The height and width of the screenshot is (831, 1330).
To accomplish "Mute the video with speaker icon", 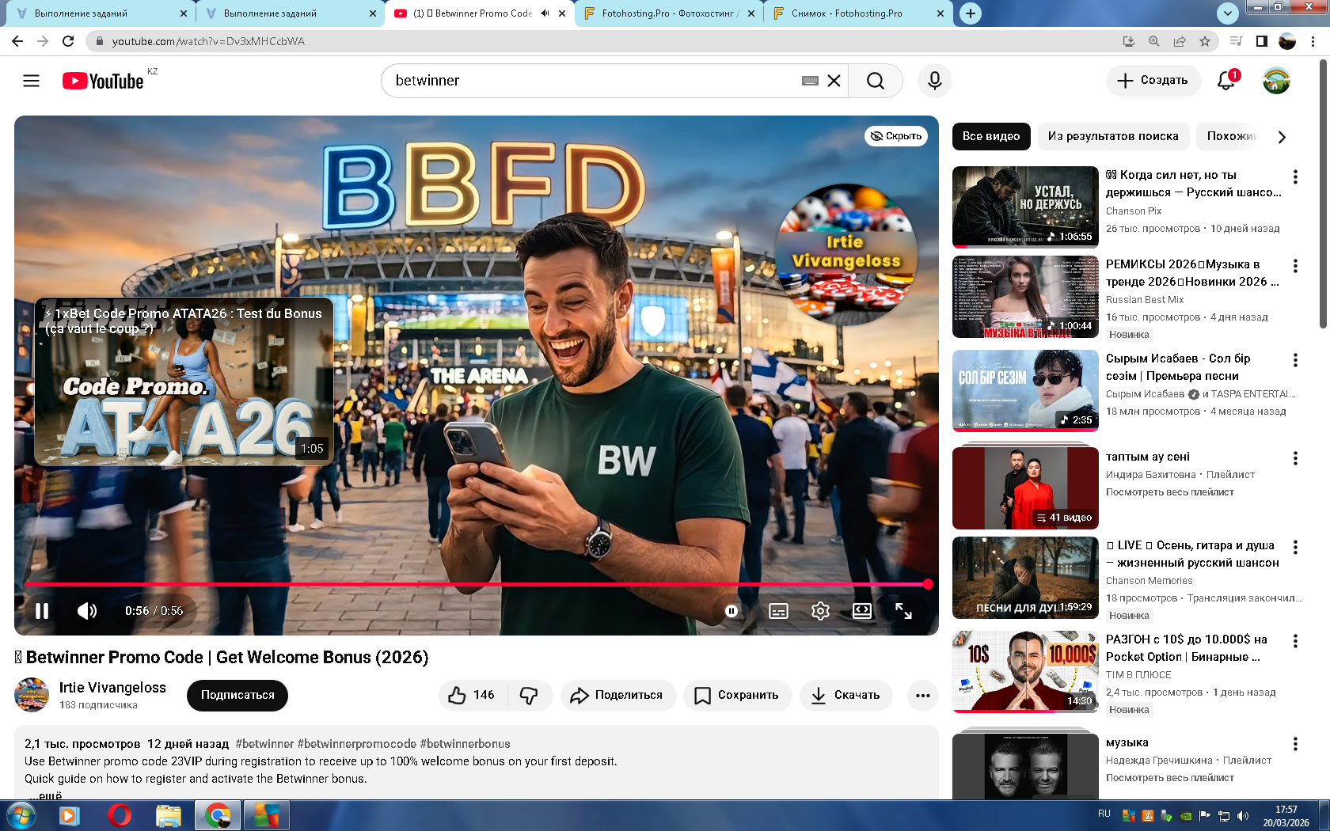I will (87, 611).
